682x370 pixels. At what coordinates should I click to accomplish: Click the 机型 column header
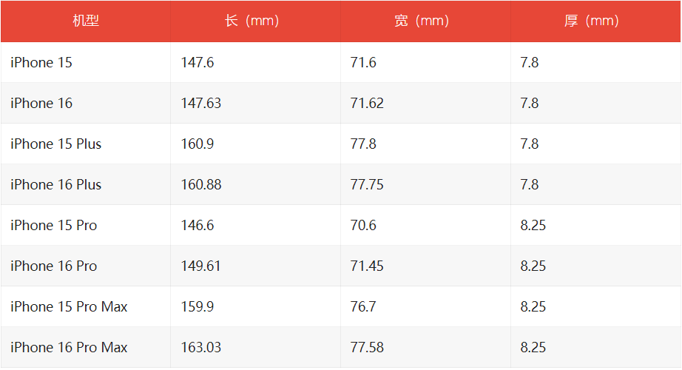[85, 21]
